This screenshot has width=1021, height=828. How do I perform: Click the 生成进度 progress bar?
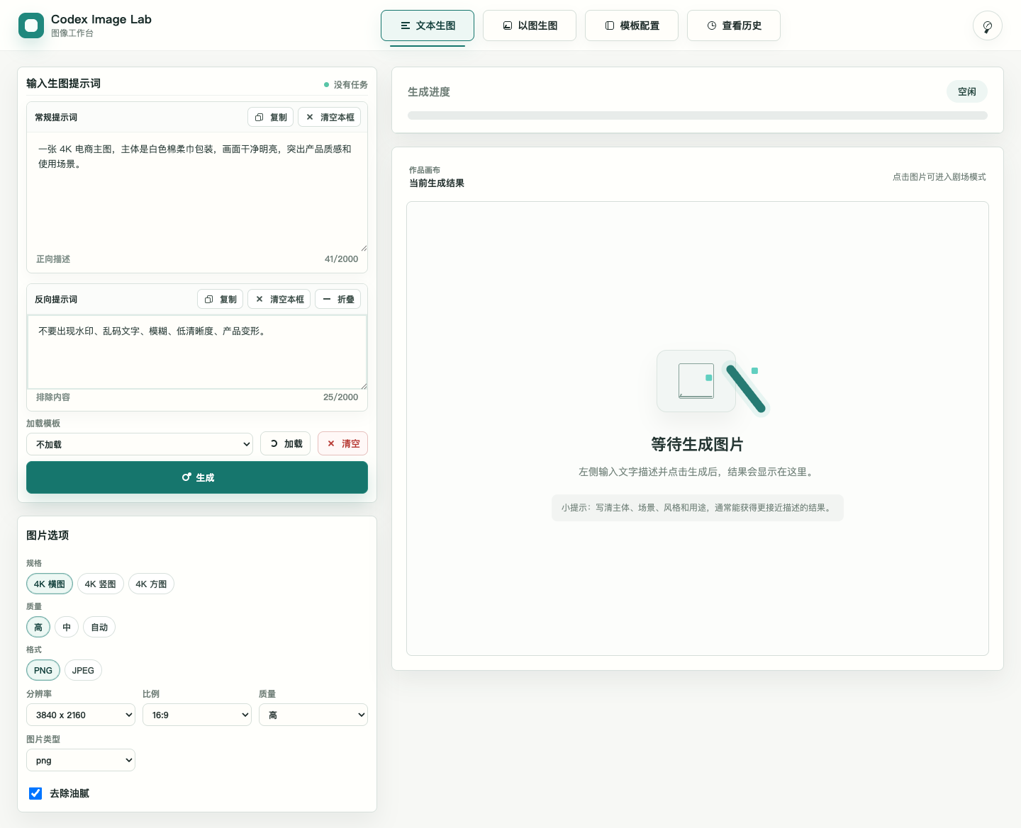698,115
